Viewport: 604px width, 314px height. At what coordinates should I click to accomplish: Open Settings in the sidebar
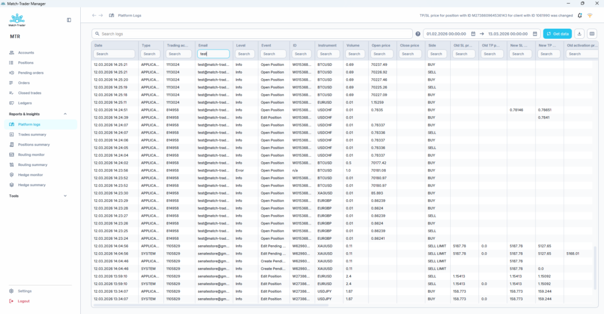tap(25, 291)
